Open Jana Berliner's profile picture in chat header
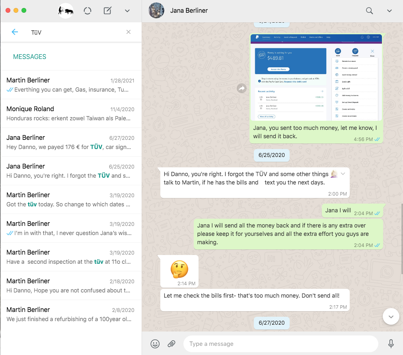This screenshot has width=403, height=355. [156, 10]
